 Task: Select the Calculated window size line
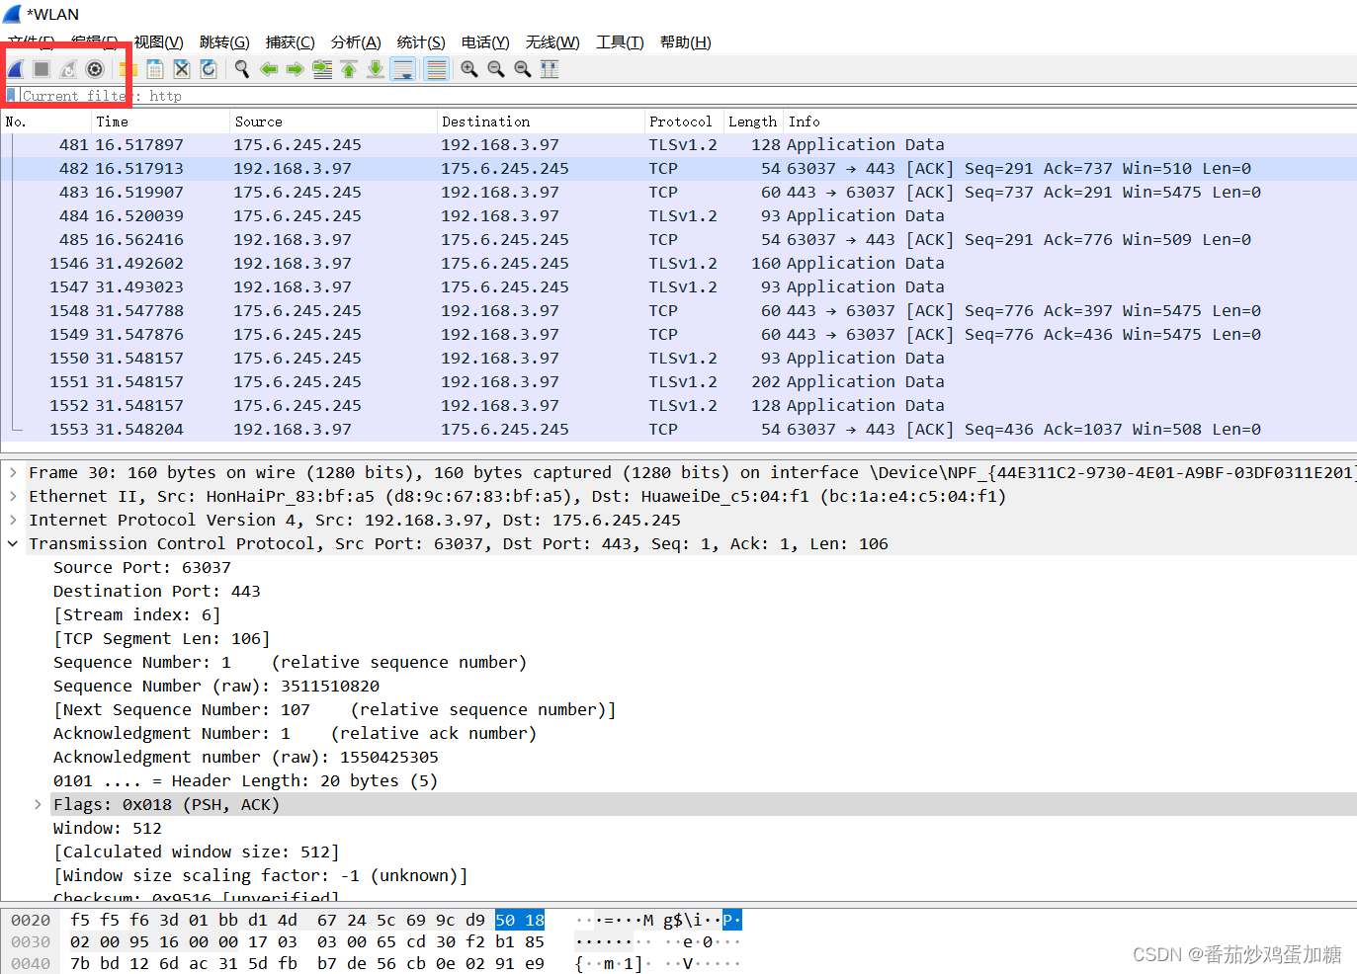[x=196, y=852]
